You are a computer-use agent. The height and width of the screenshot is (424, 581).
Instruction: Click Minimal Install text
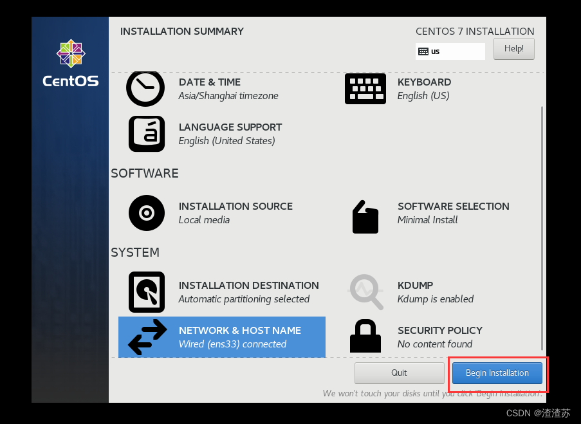click(428, 220)
